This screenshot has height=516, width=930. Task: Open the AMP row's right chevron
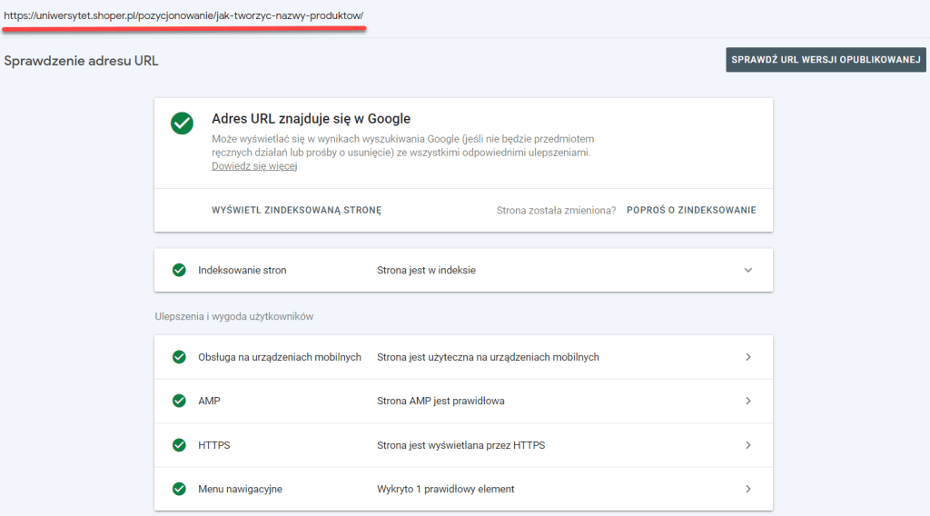pyautogui.click(x=748, y=401)
